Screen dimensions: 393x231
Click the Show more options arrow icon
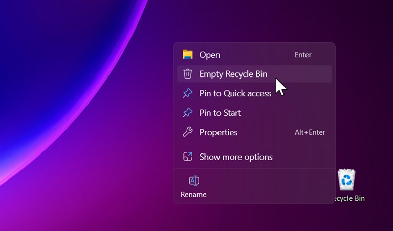pyautogui.click(x=188, y=157)
